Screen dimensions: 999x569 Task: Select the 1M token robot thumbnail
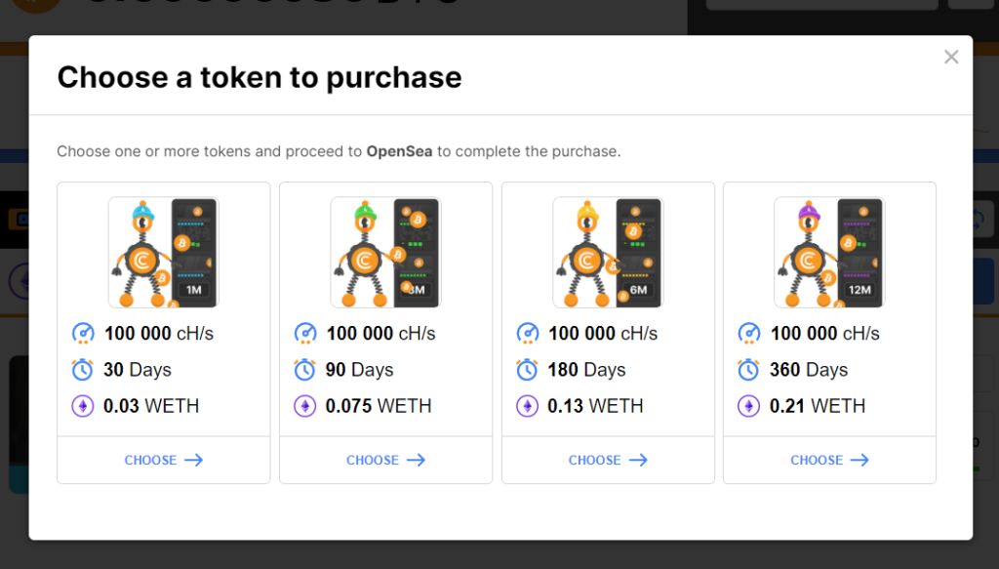[x=163, y=252]
